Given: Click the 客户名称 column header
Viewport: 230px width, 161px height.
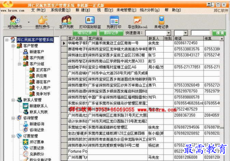Looking at the screenshot, I should pyautogui.click(x=77, y=38).
